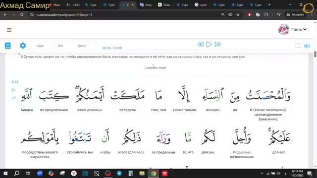Open Chrome from the taskbar
The height and width of the screenshot is (178, 317).
(154, 174)
